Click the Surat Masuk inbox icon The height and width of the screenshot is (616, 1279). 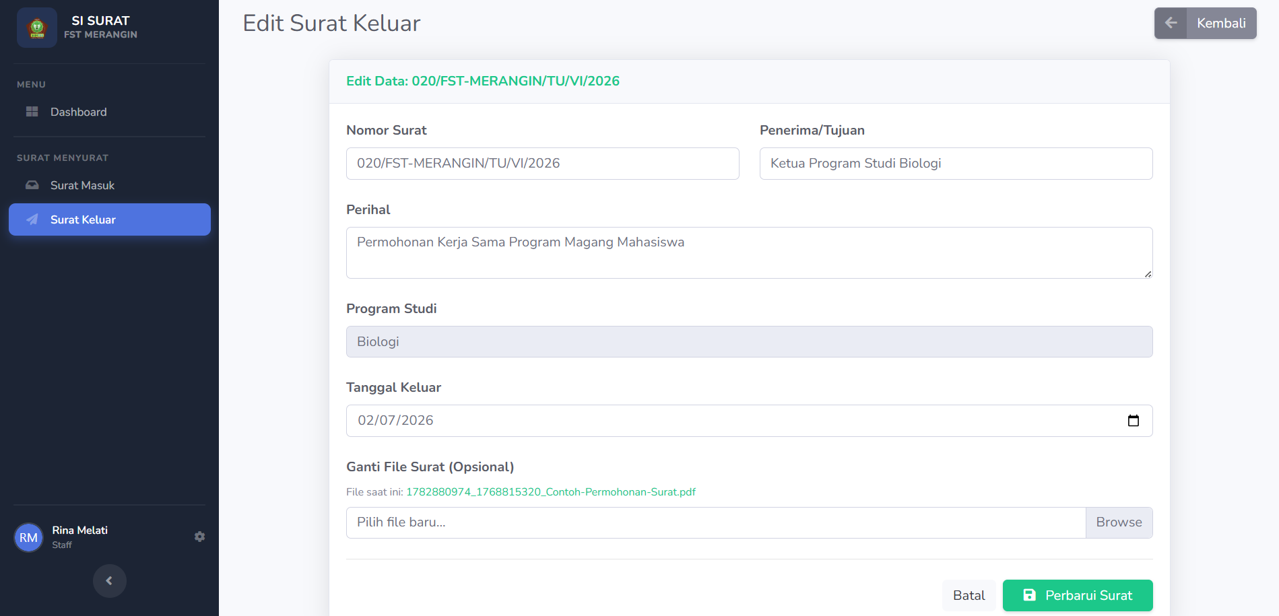[32, 185]
